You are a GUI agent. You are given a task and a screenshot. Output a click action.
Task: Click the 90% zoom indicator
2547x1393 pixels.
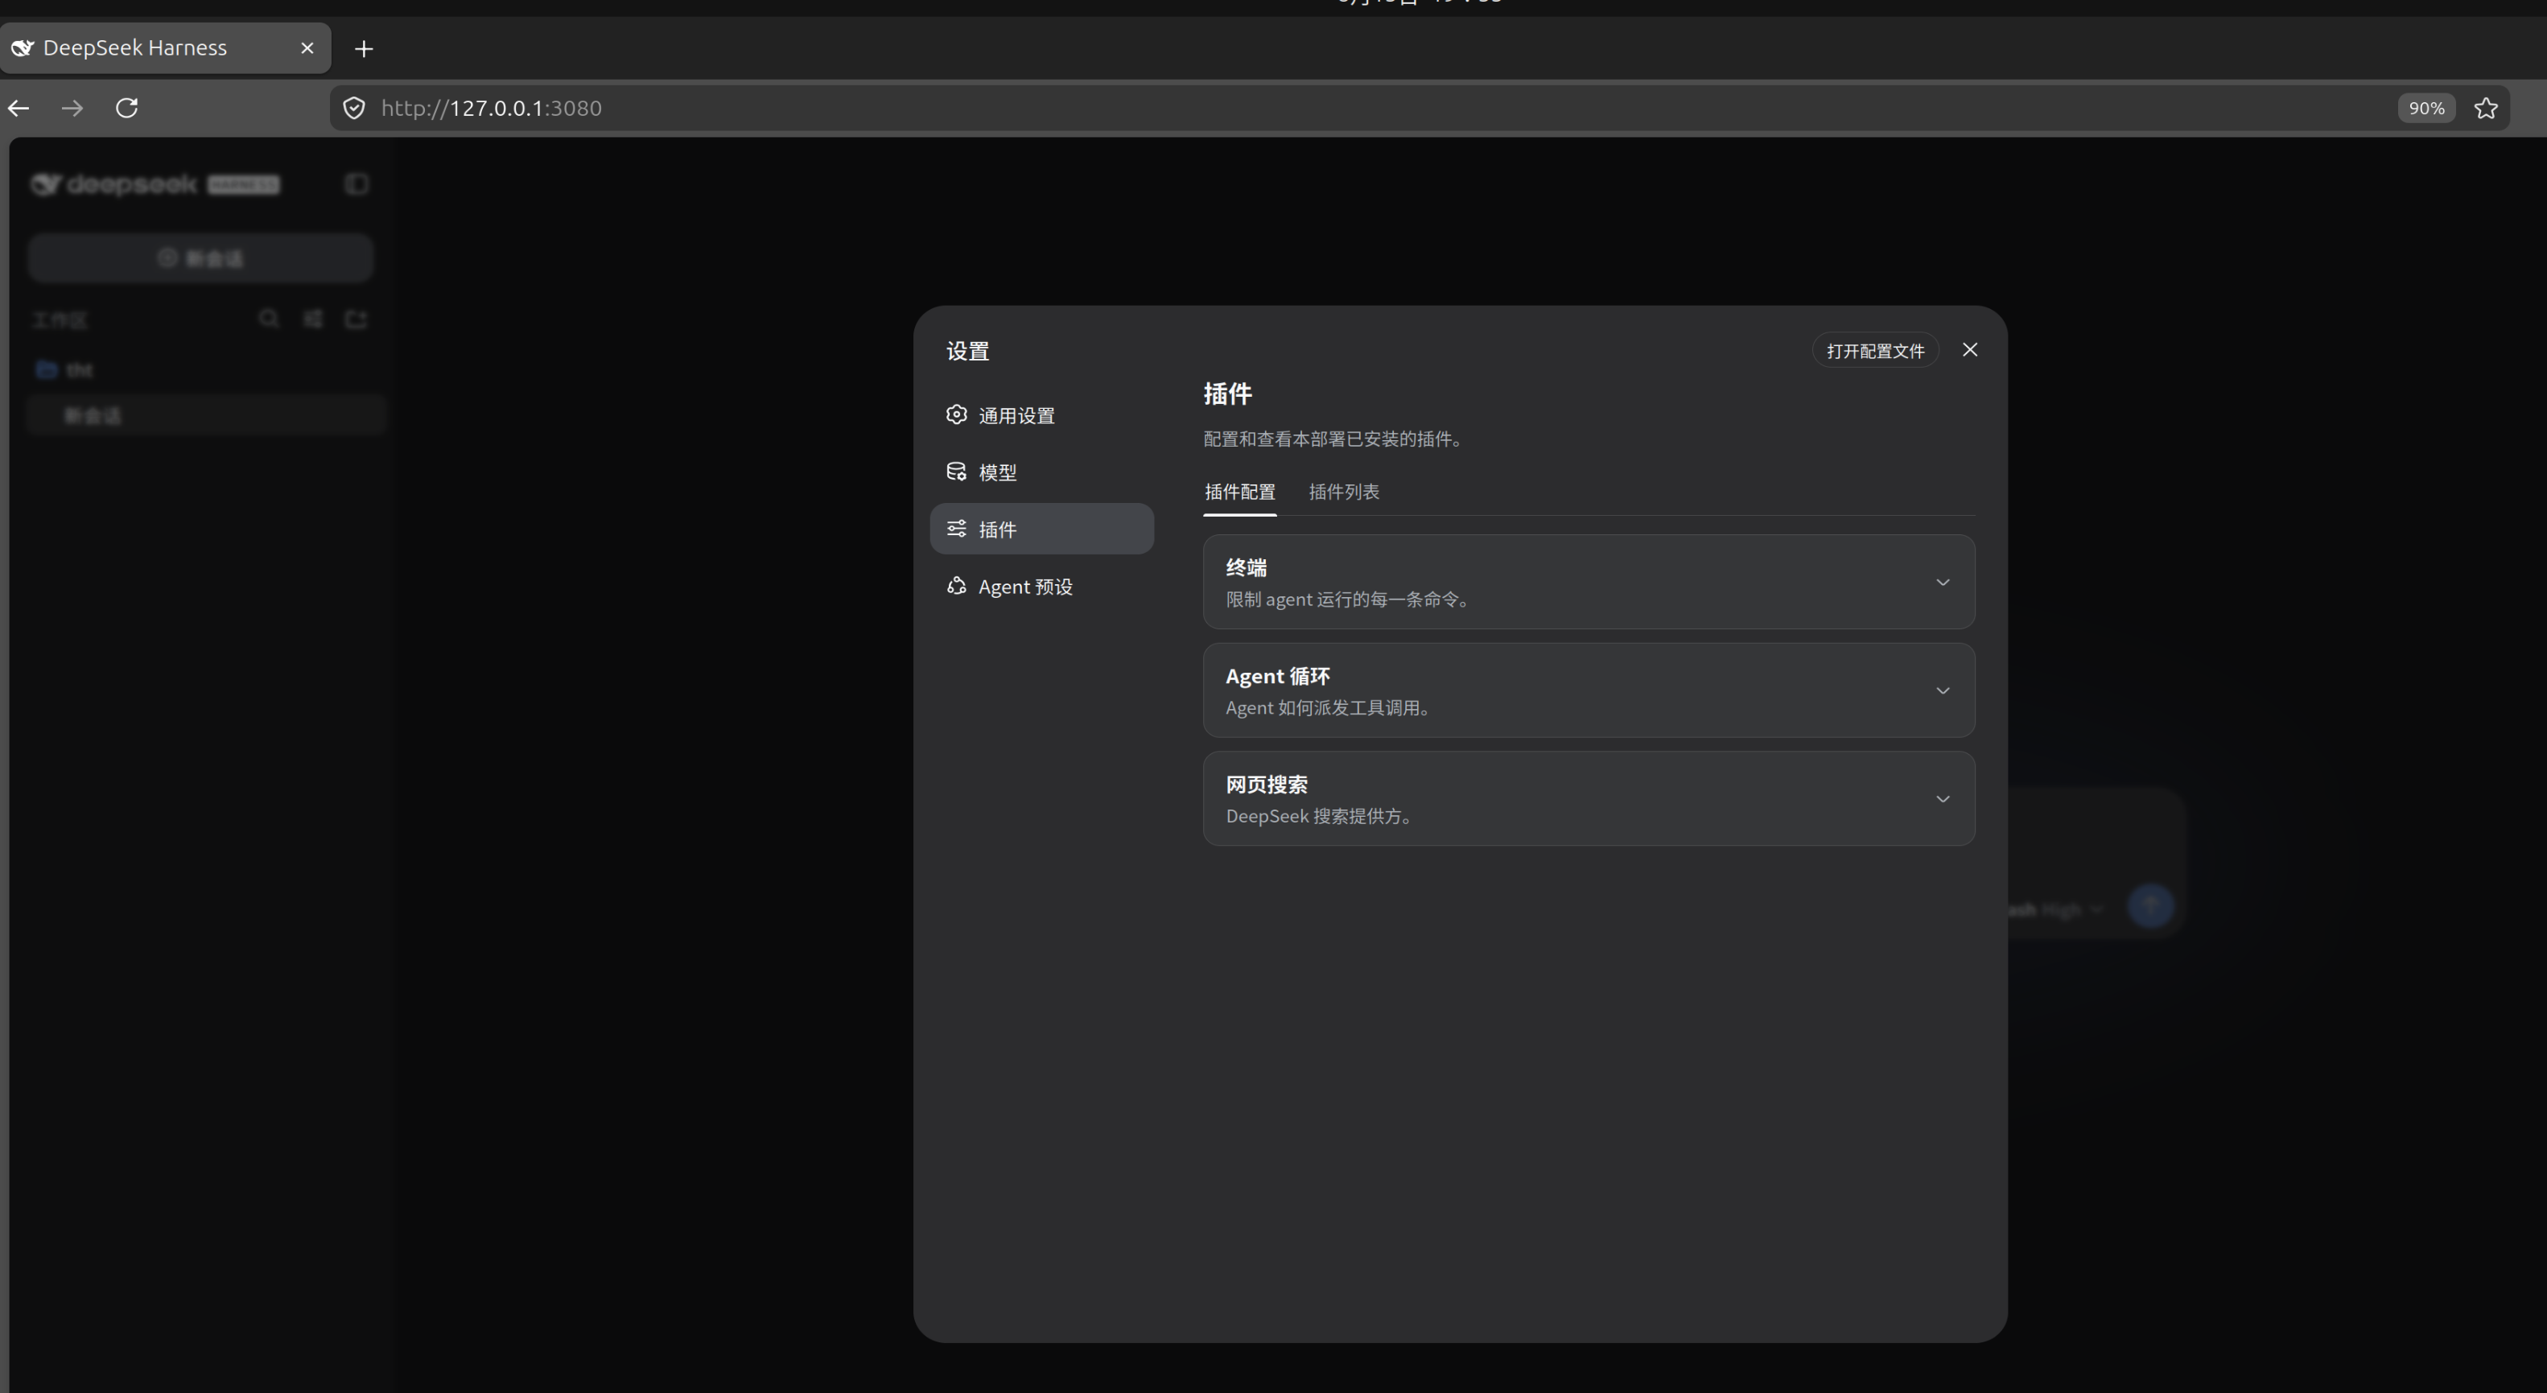pyautogui.click(x=2425, y=108)
